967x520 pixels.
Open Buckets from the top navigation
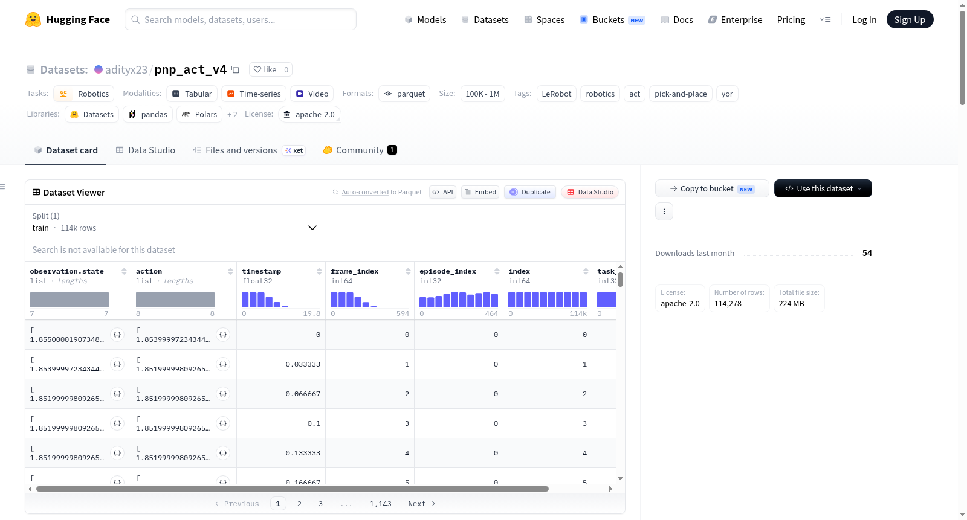coord(612,19)
